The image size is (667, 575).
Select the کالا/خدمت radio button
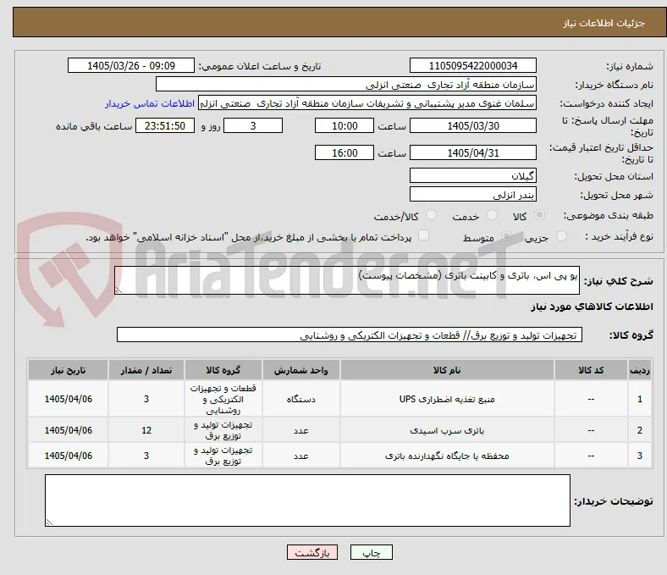[432, 215]
